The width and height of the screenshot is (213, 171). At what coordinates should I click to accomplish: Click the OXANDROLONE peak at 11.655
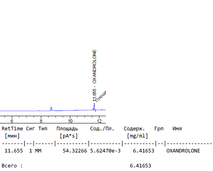[x=94, y=106]
